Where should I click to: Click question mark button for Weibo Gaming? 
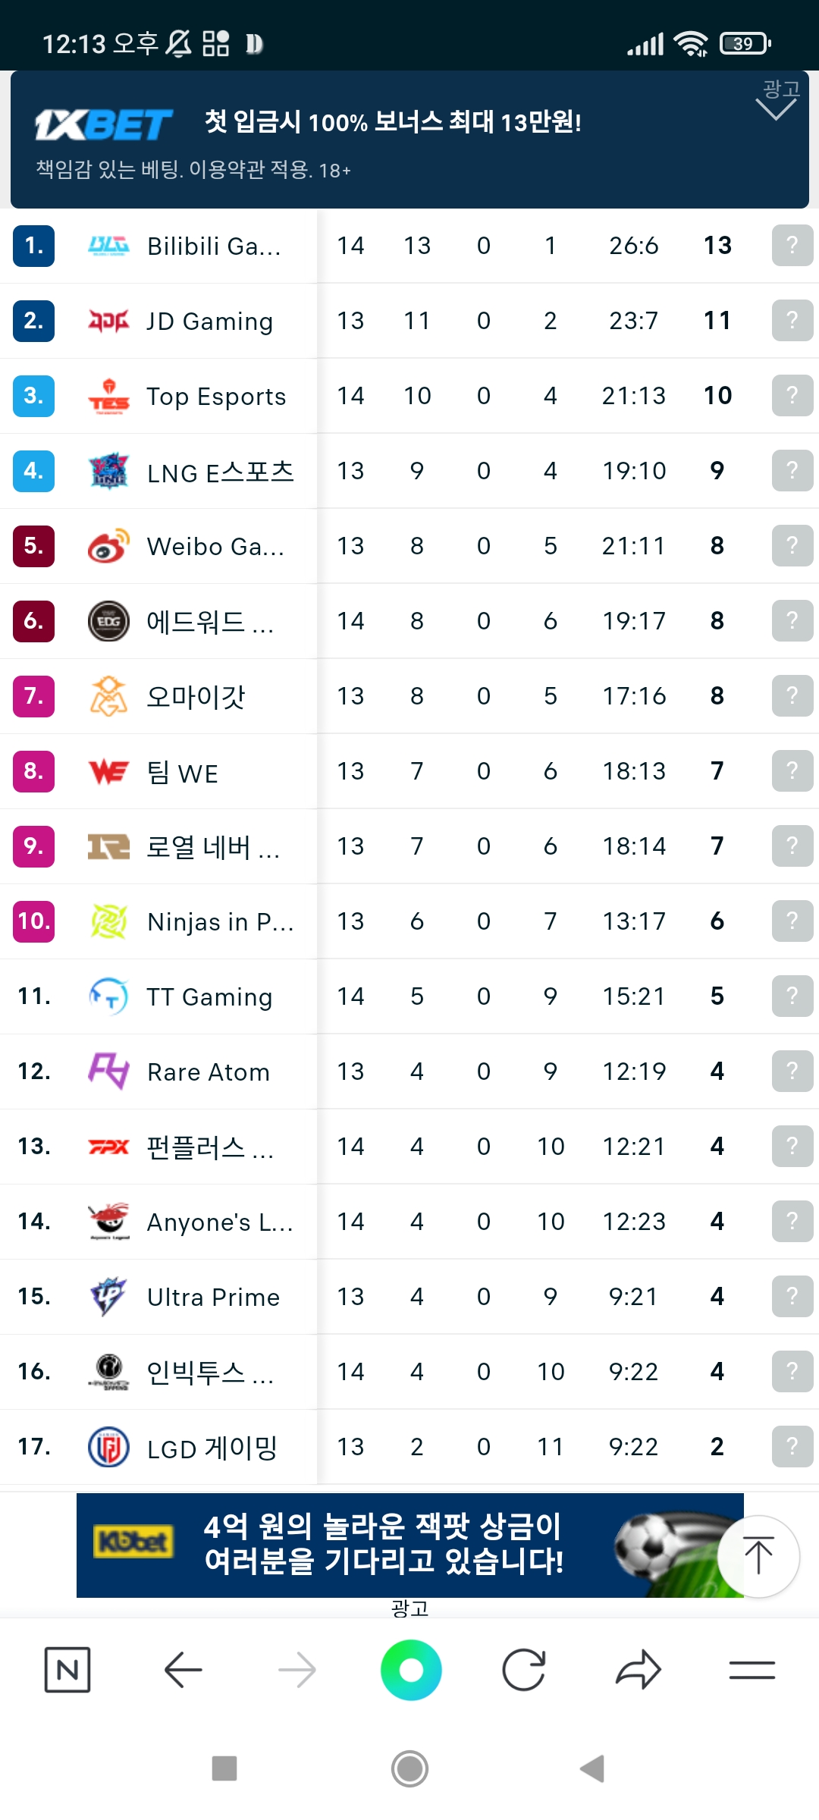pos(792,546)
